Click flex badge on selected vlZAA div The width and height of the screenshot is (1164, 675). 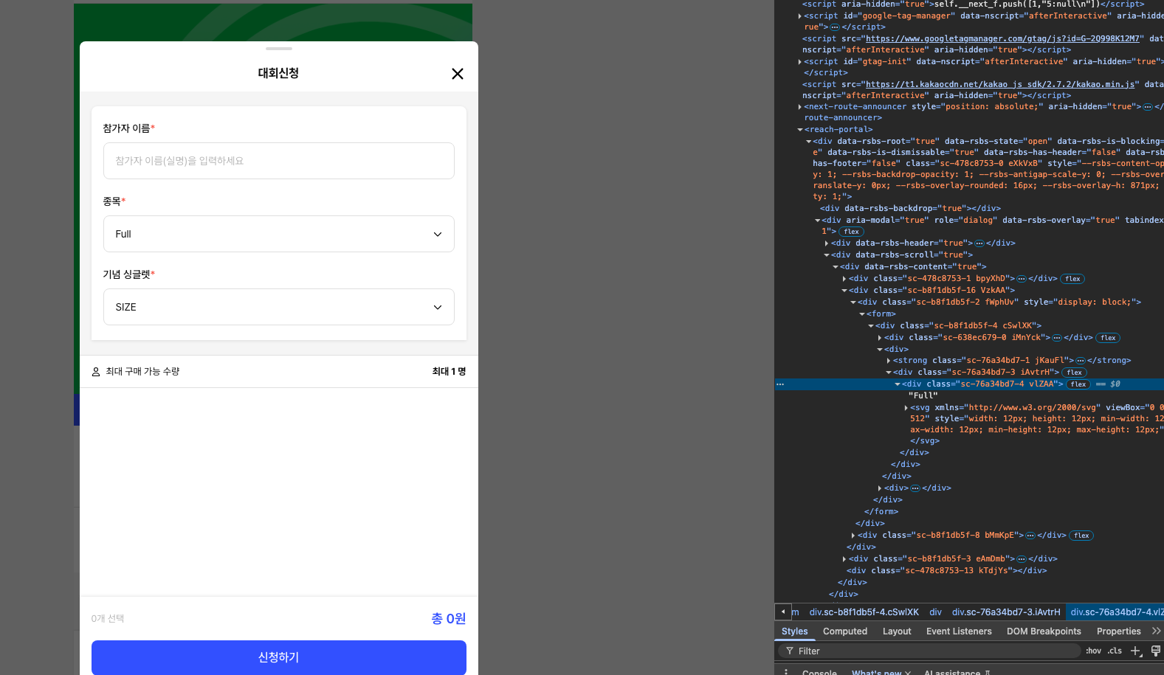1078,384
